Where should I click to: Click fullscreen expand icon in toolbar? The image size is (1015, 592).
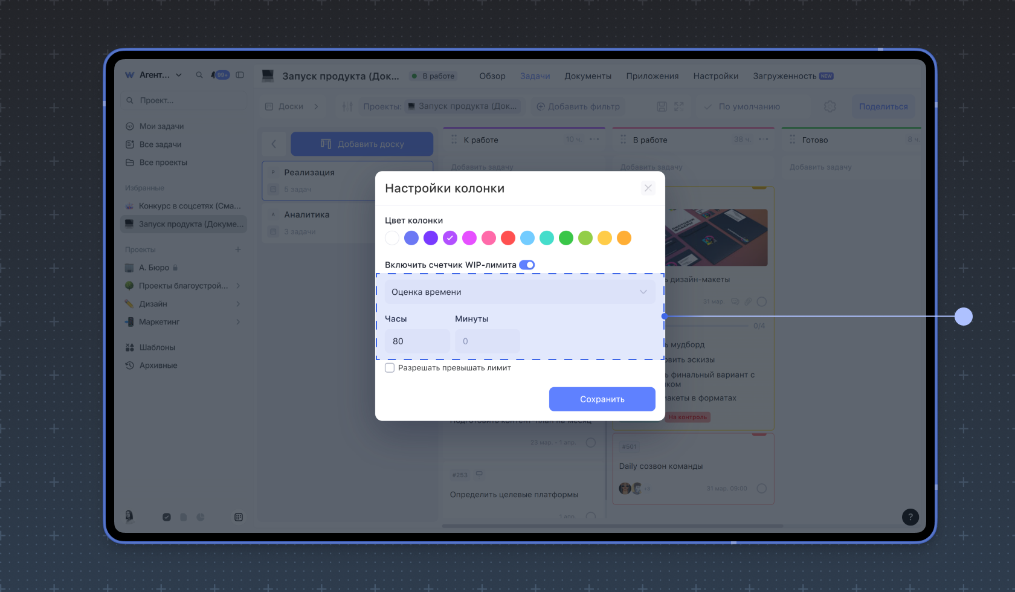(x=679, y=106)
